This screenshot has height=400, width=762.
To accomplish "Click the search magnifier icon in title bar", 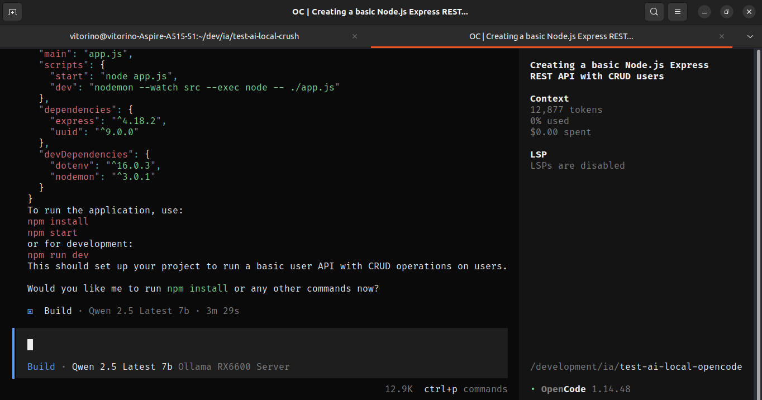I will tap(654, 11).
